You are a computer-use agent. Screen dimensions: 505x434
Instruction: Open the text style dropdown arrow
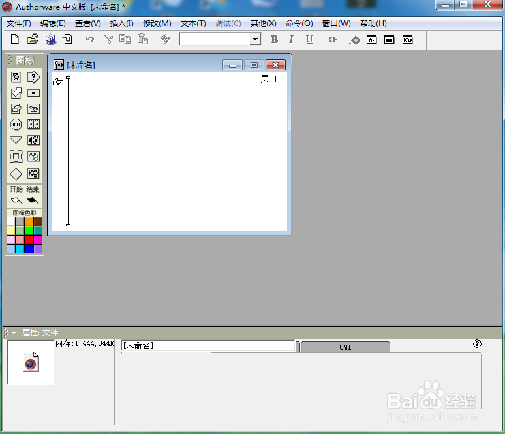[255, 39]
